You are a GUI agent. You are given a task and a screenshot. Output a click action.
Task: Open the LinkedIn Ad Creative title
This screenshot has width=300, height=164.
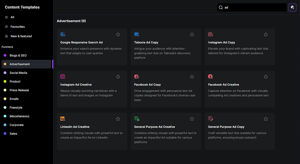click(x=75, y=127)
